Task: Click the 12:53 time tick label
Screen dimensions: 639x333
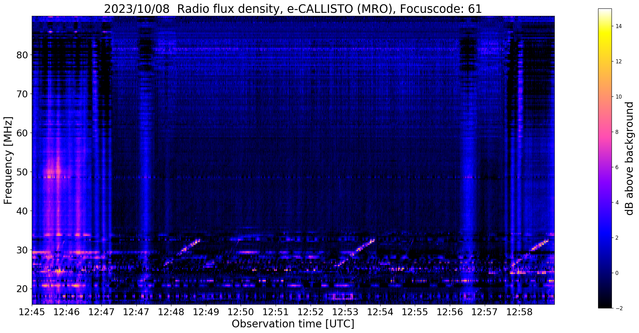Action: (x=345, y=312)
